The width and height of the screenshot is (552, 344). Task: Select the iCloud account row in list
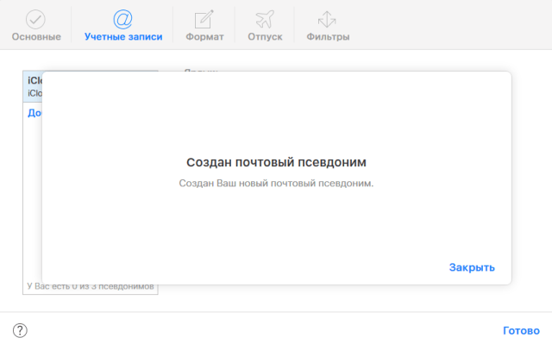pos(33,86)
